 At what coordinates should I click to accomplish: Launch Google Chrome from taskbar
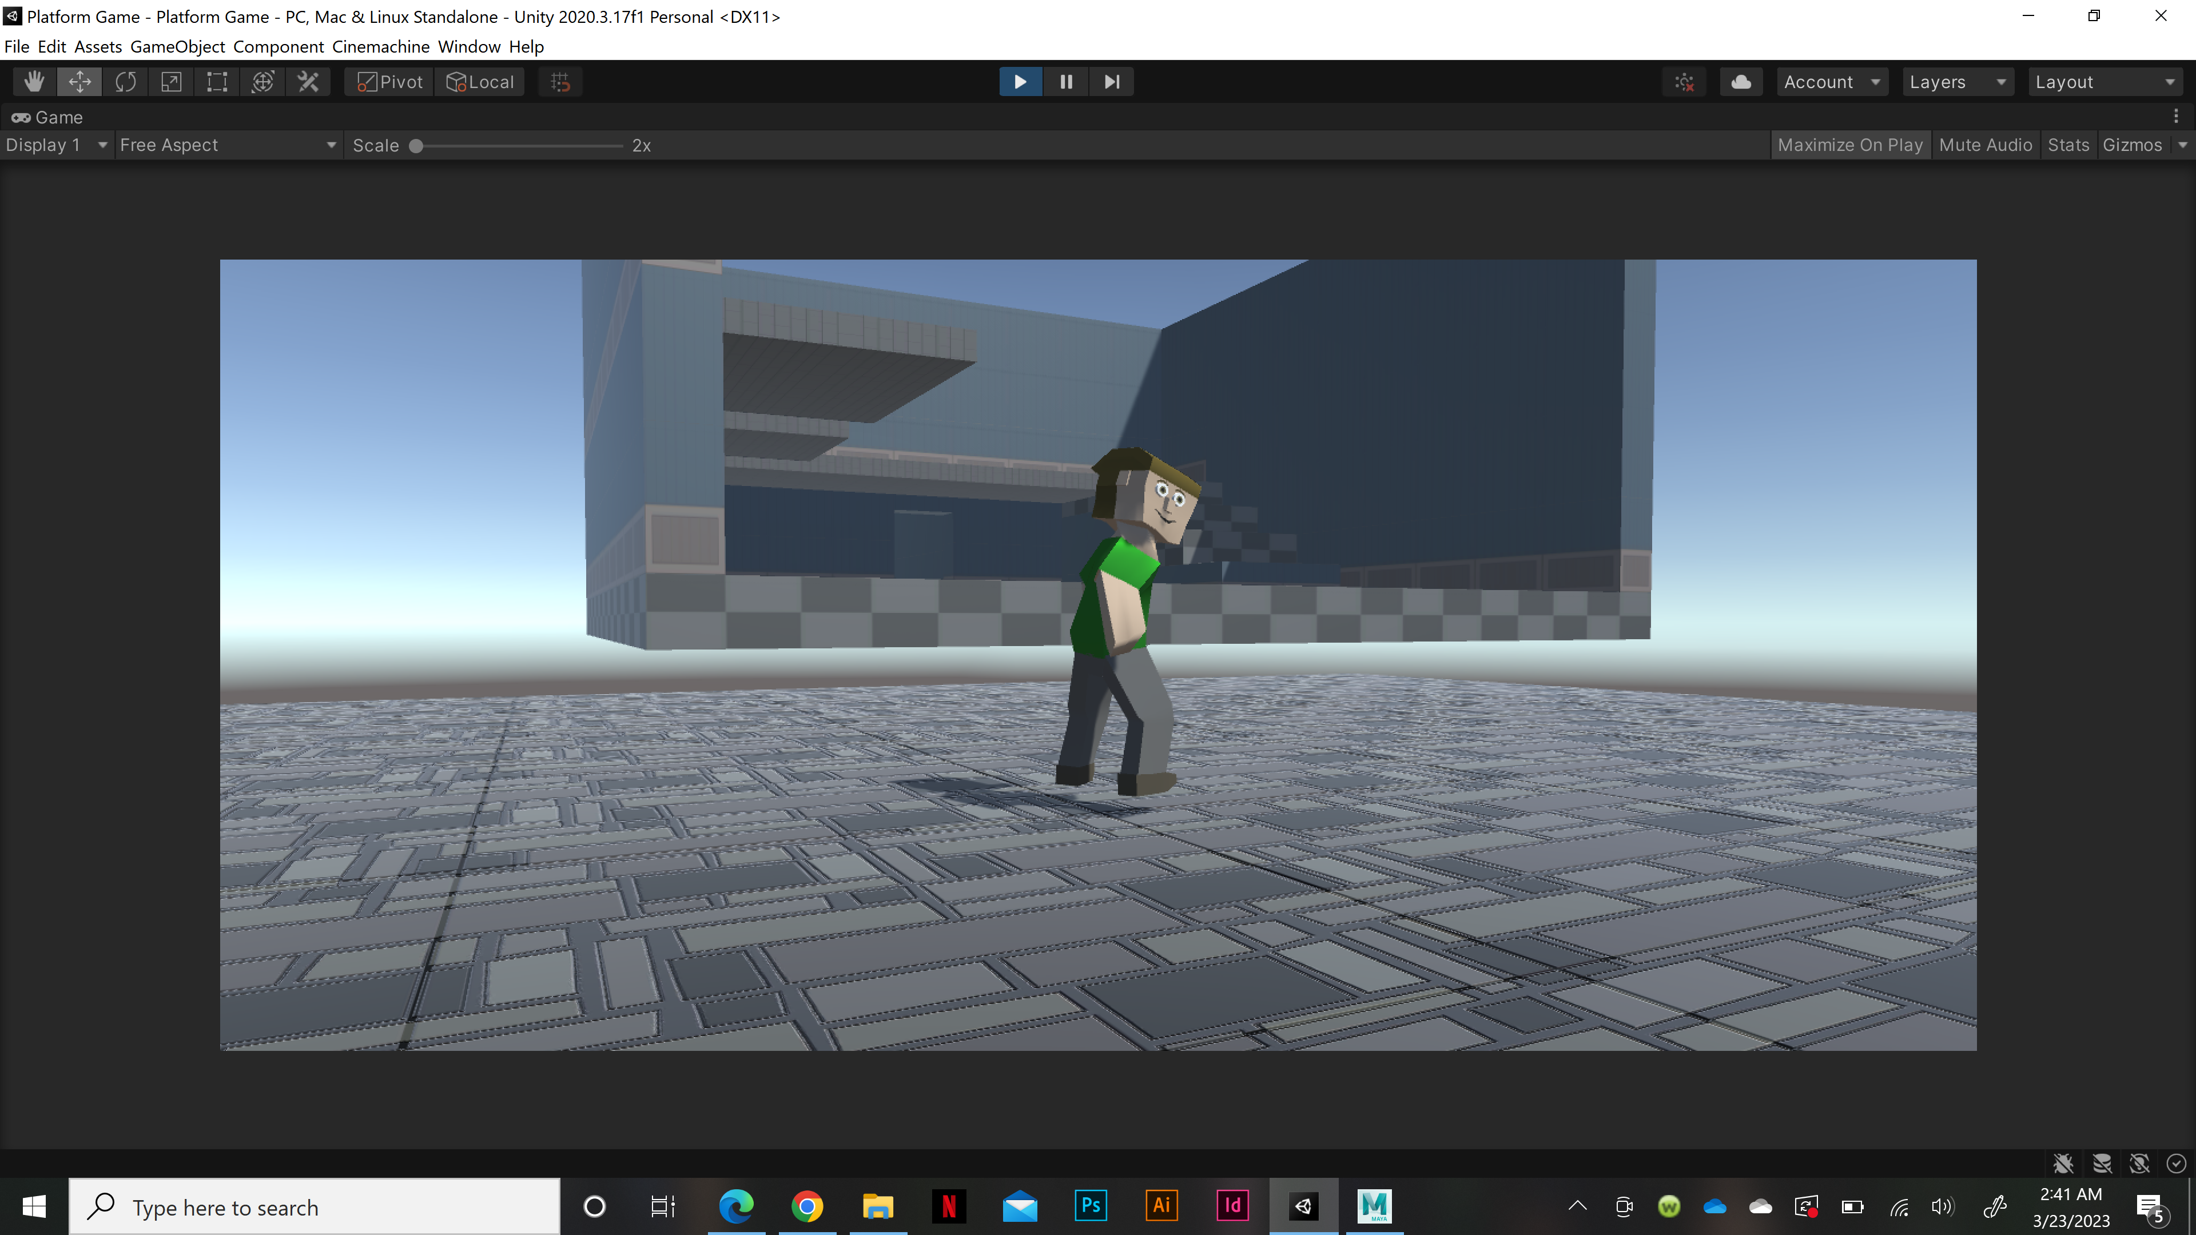(x=806, y=1206)
